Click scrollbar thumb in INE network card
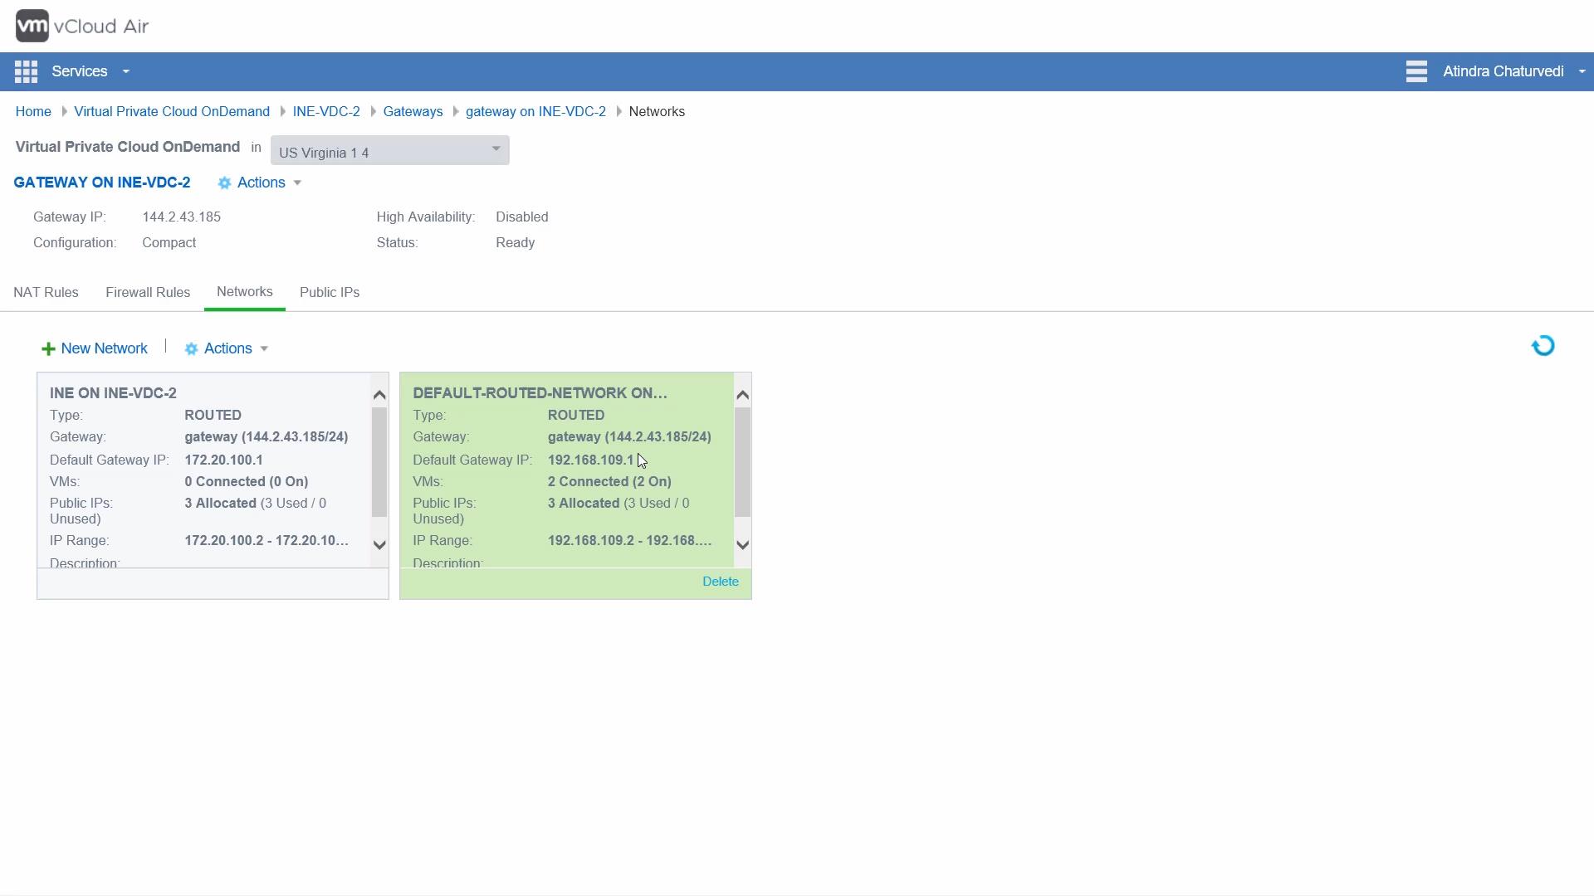This screenshot has height=896, width=1594. coord(379,462)
